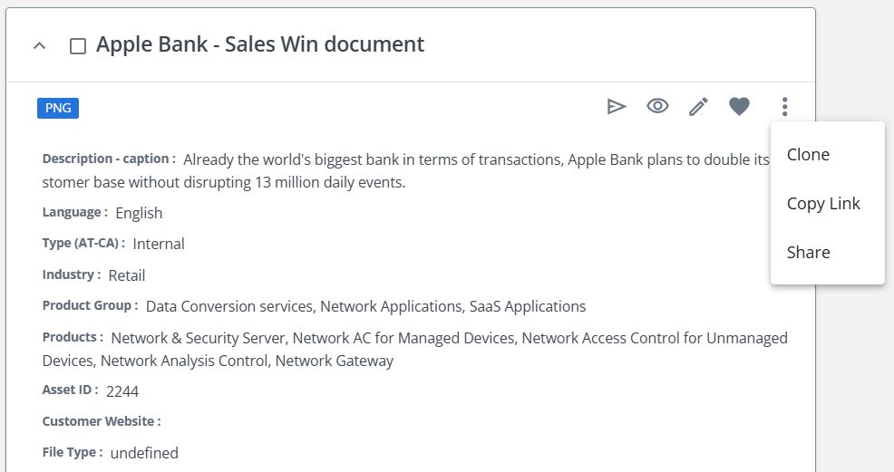
Task: Click the PNG file type badge
Action: point(58,108)
